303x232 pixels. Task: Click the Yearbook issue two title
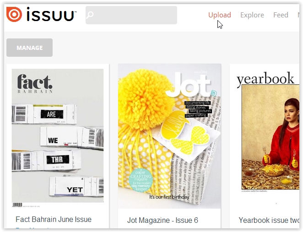click(269, 220)
